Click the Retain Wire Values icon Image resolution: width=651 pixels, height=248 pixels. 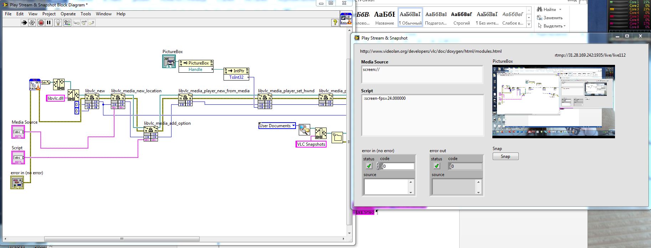67,23
